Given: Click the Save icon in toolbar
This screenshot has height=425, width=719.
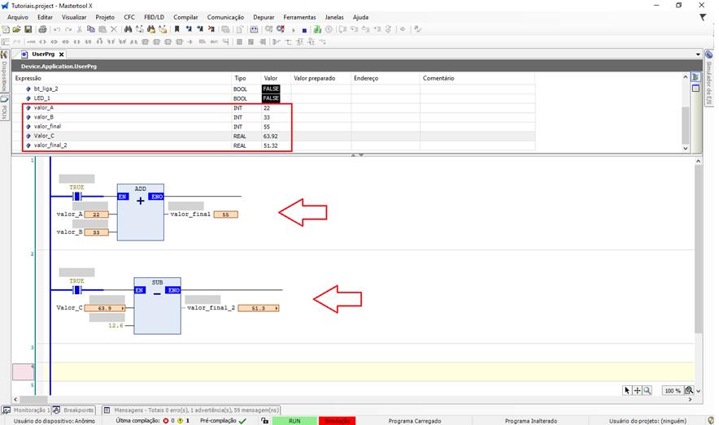Looking at the screenshot, I should [28, 29].
